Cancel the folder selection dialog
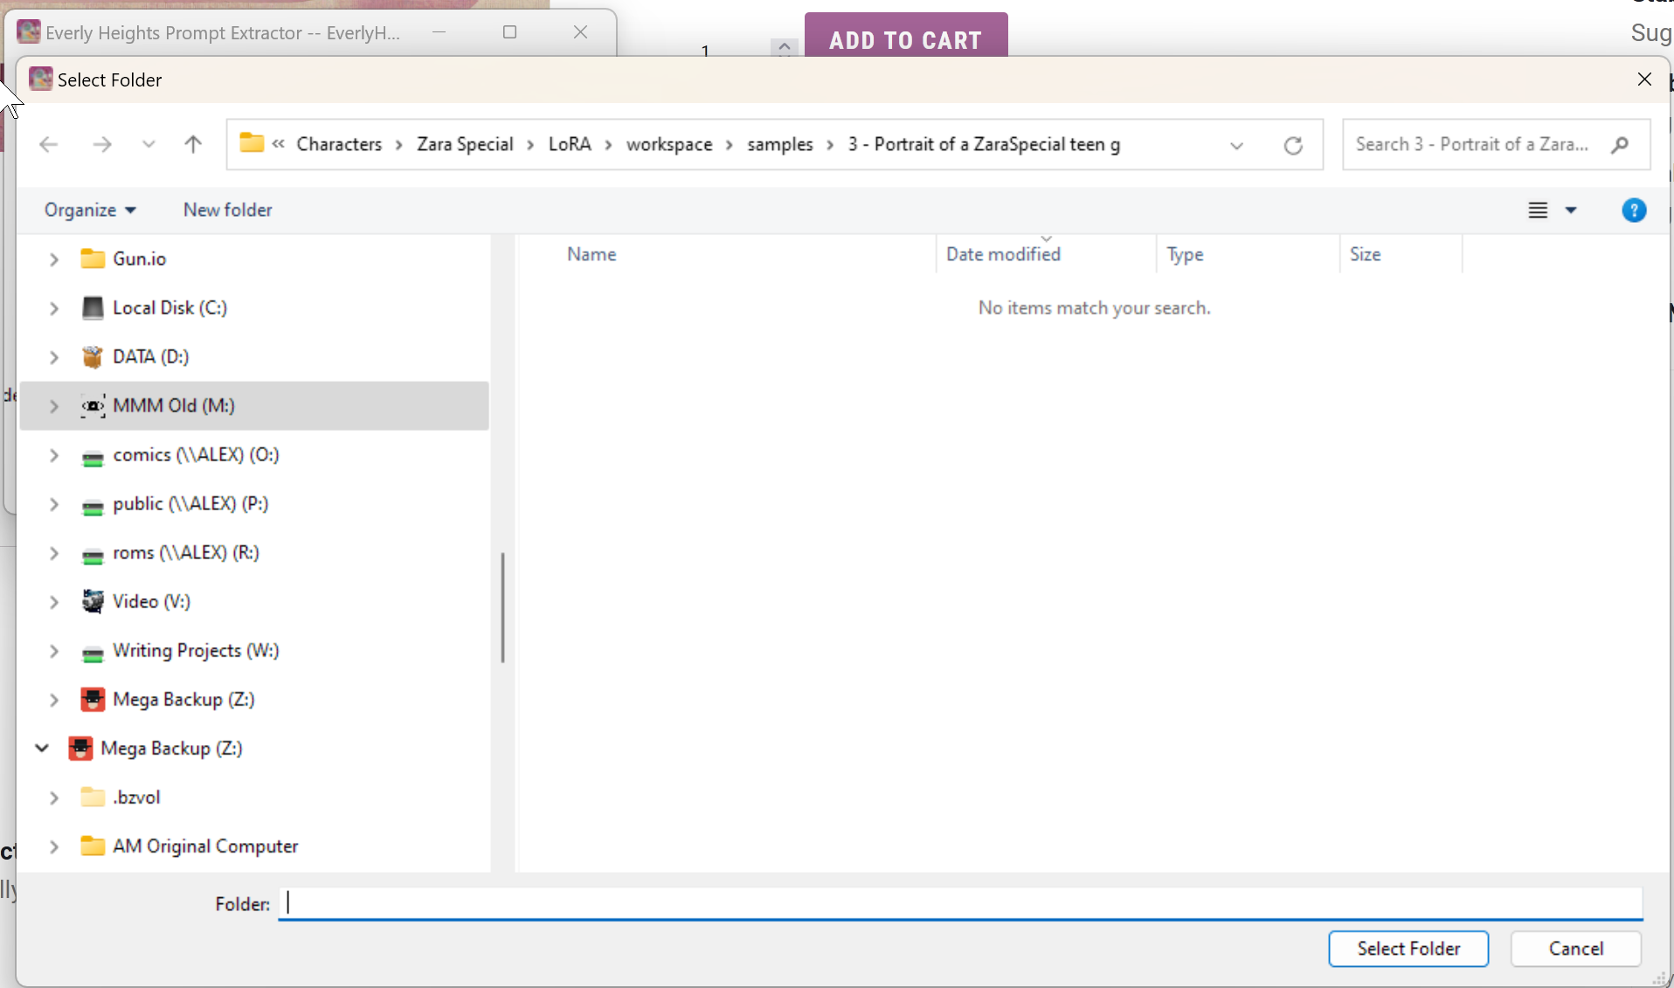This screenshot has width=1674, height=988. 1575,949
